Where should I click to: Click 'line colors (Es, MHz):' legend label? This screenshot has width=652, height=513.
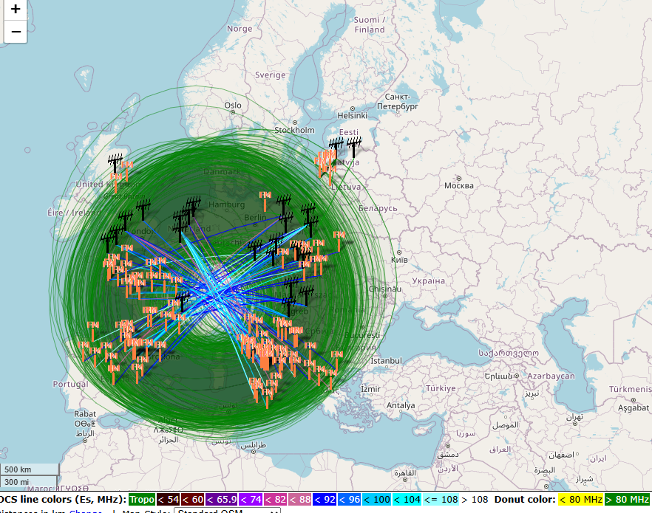(x=72, y=499)
